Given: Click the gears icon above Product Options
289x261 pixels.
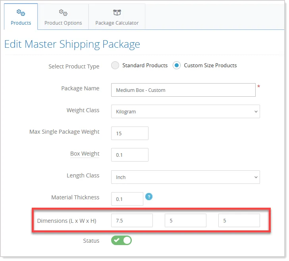Looking at the screenshot, I should (x=63, y=13).
